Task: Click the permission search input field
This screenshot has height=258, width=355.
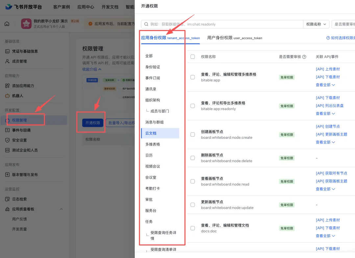Action: (x=222, y=24)
